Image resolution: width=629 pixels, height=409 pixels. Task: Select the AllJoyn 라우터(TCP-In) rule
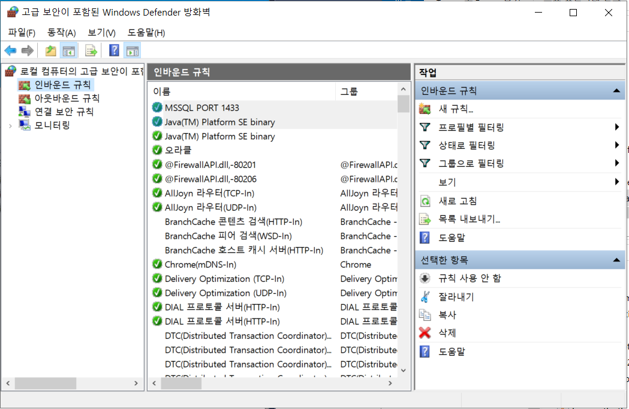point(209,193)
